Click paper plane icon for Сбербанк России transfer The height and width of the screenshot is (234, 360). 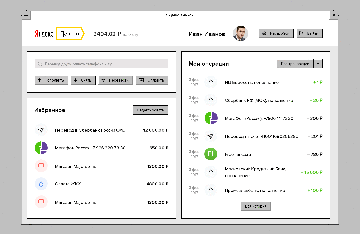click(41, 130)
